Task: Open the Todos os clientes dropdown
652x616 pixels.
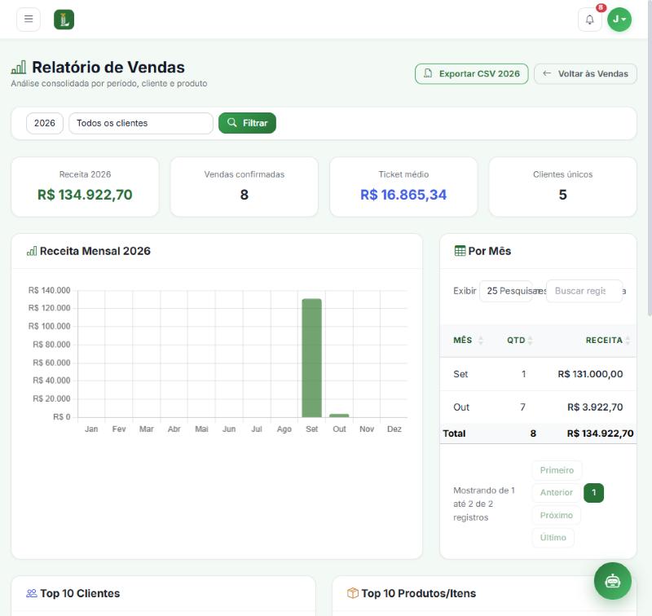Action: tap(141, 124)
